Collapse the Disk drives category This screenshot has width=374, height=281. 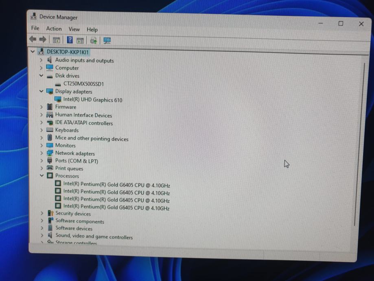[41, 75]
